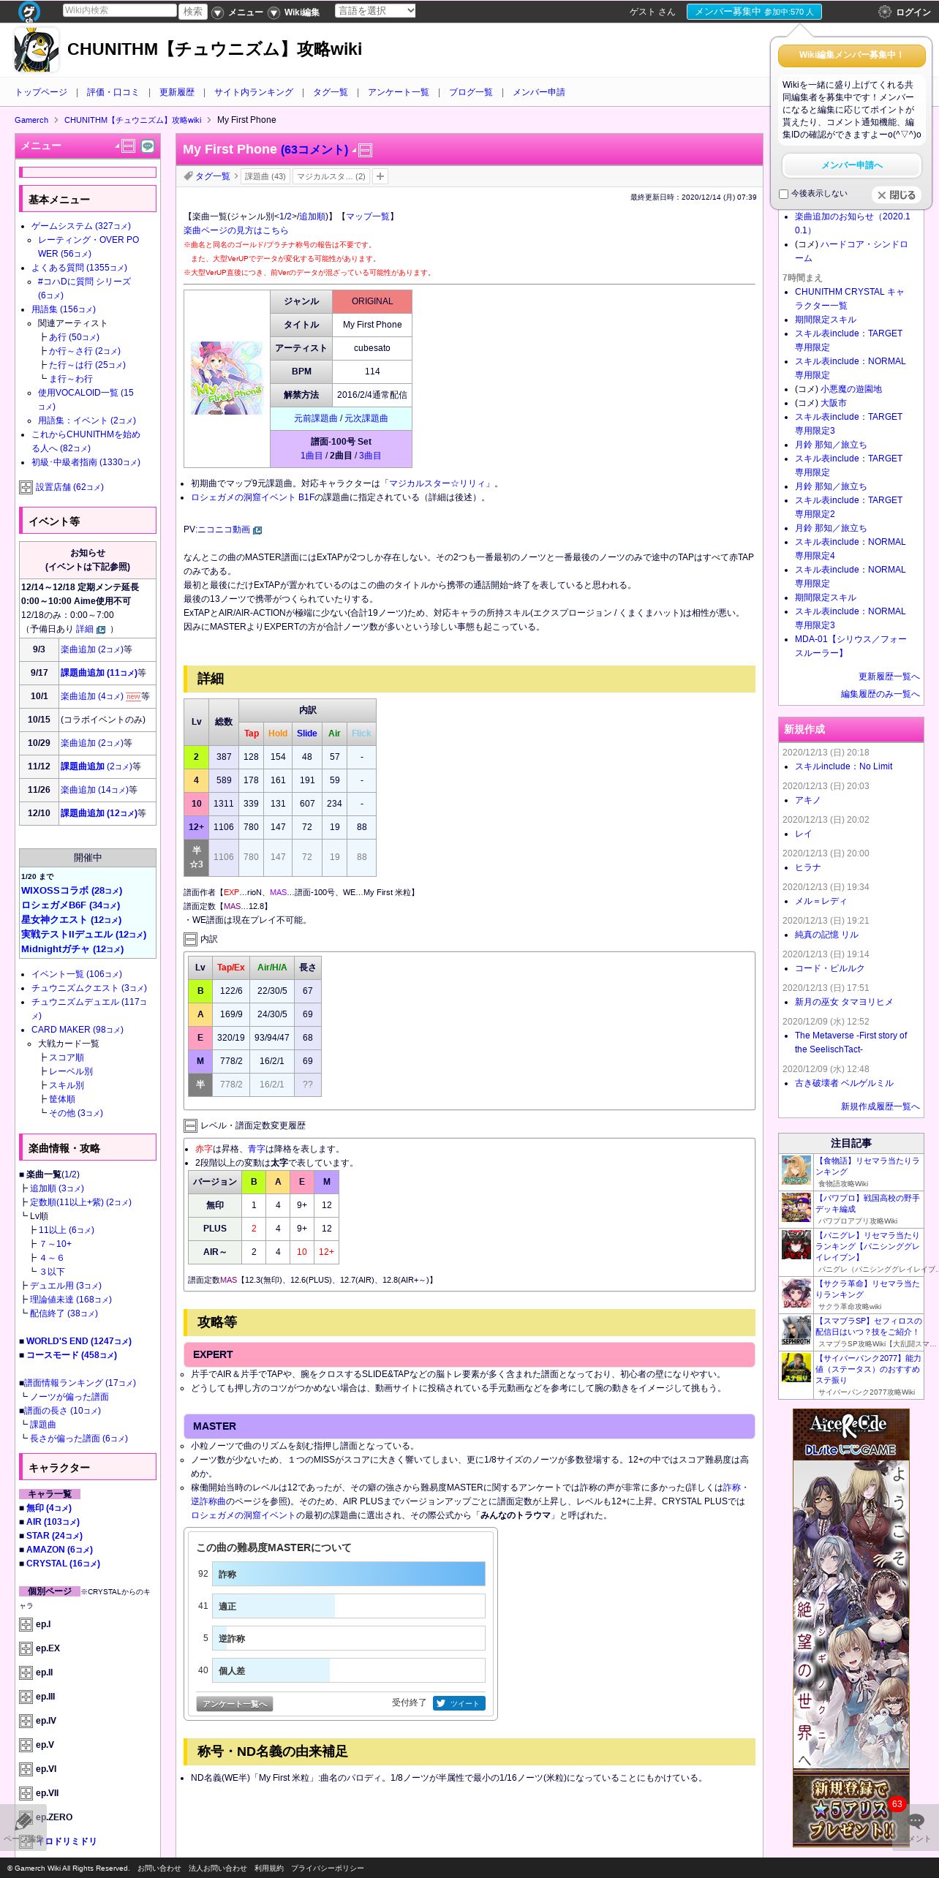Collapse the レベル・譜面定数変更履歴 section

pyautogui.click(x=190, y=1125)
